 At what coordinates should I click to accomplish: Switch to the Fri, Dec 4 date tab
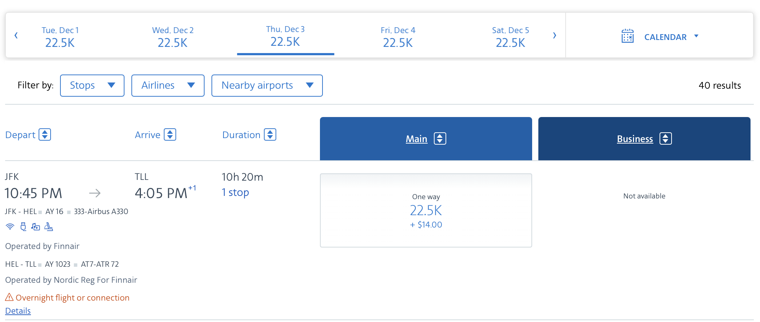[397, 36]
